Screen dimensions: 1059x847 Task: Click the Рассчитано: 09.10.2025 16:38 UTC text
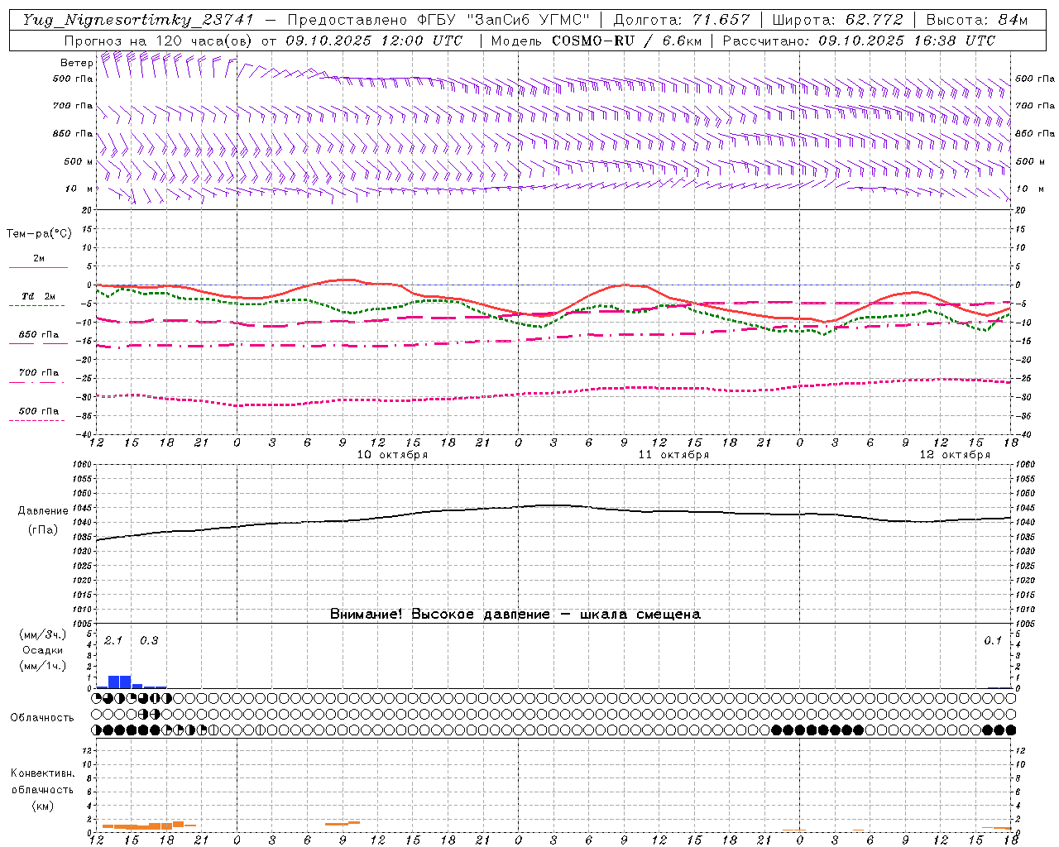click(859, 41)
